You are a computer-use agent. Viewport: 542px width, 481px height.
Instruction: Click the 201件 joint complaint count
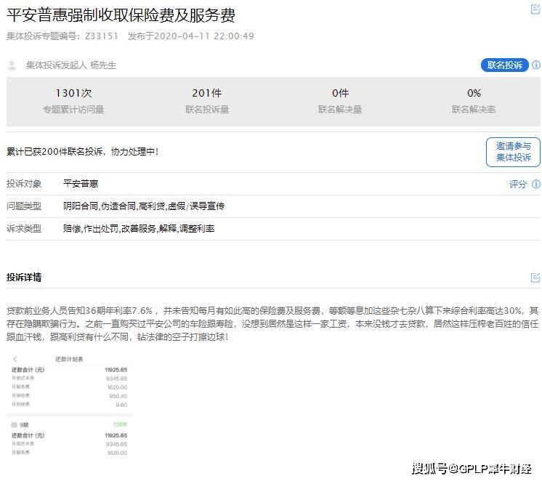tap(207, 93)
